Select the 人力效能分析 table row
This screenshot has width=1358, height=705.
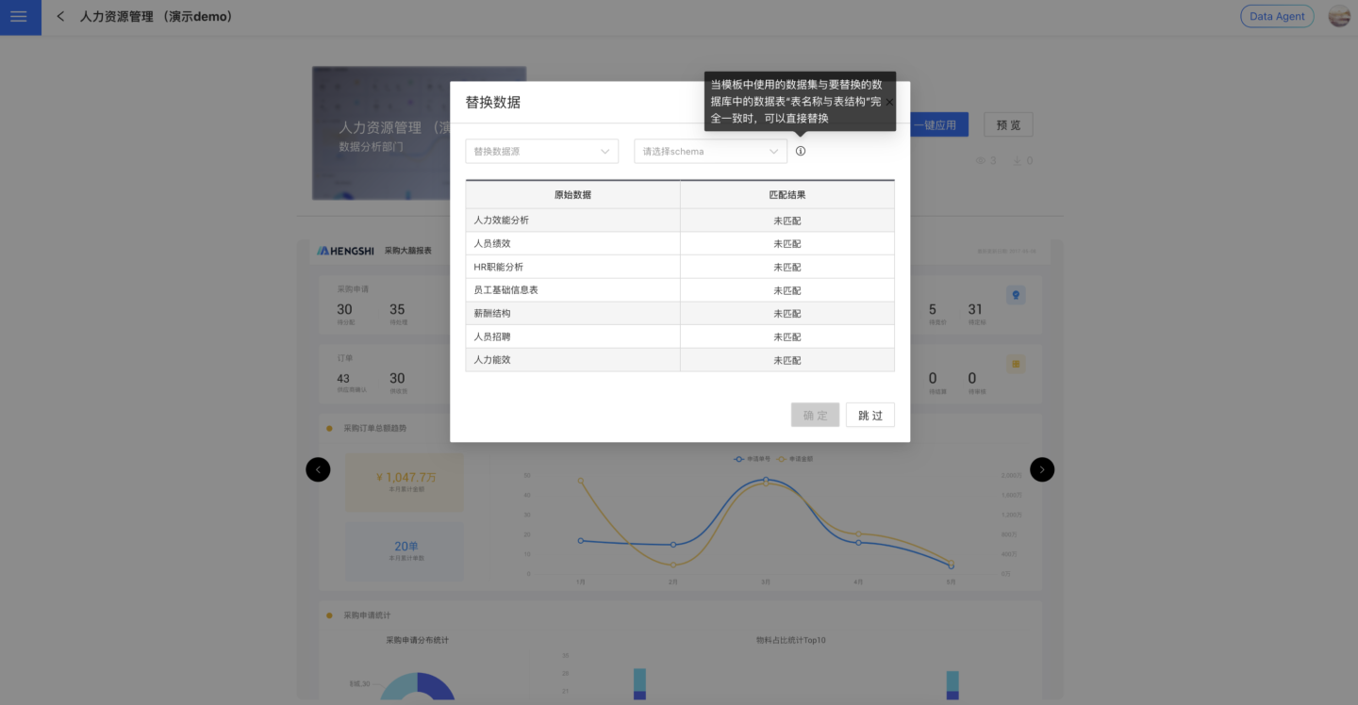click(x=572, y=221)
